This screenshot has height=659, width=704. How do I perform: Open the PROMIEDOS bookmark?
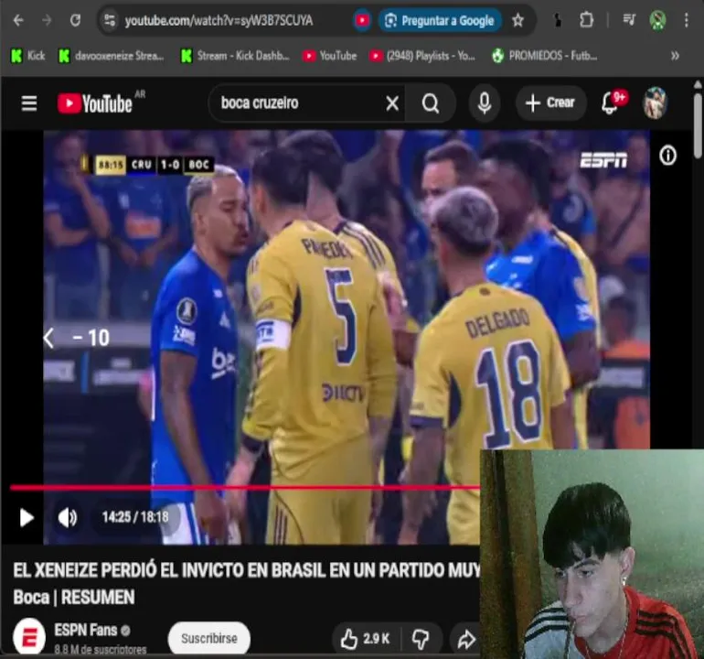point(544,56)
